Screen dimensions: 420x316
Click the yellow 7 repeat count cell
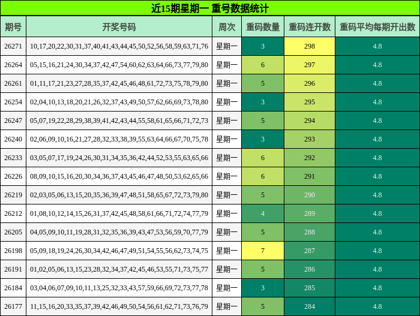tap(263, 251)
